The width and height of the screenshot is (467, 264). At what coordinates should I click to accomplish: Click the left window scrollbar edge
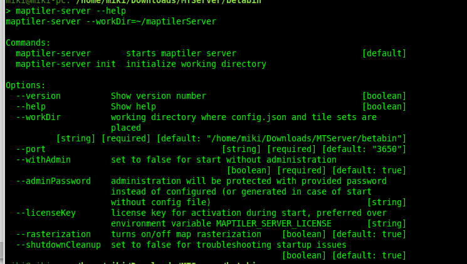point(3,132)
